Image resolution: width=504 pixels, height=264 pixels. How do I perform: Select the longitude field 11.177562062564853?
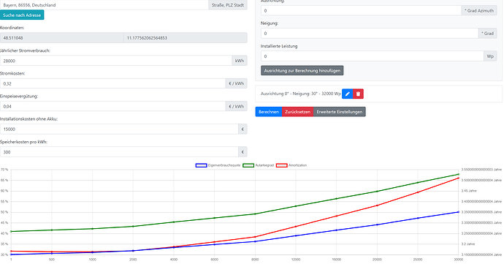[186, 38]
